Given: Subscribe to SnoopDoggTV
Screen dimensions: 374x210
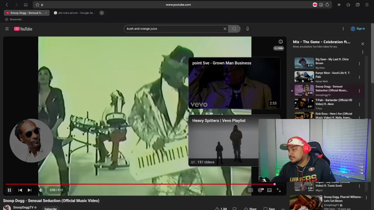Looking at the screenshot, I should pos(51,209).
